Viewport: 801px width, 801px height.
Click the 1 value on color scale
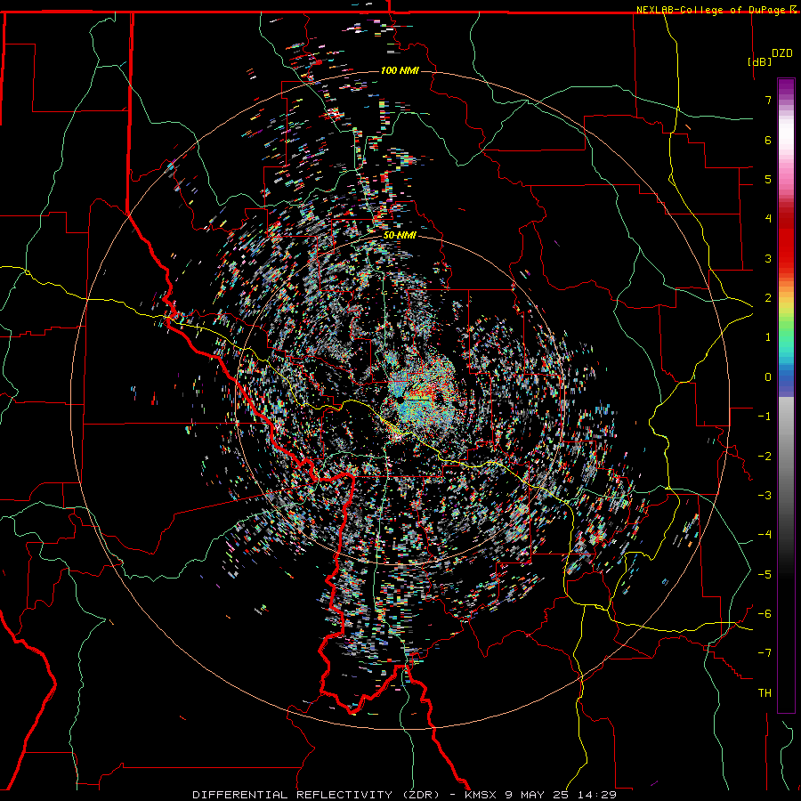tap(768, 337)
